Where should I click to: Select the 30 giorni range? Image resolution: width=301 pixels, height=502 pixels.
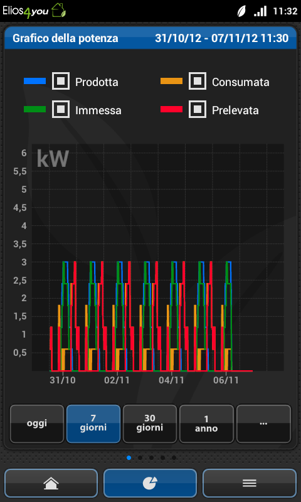pos(150,424)
